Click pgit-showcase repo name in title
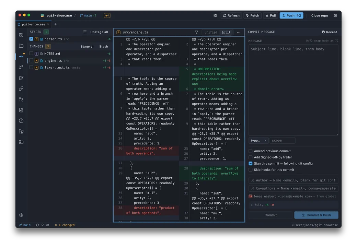The width and height of the screenshot is (357, 248). click(59, 15)
